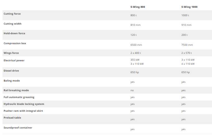Screen dimensions: 212x136
Task: Click the 355 kW electrical power value
Action: pyautogui.click(x=135, y=60)
